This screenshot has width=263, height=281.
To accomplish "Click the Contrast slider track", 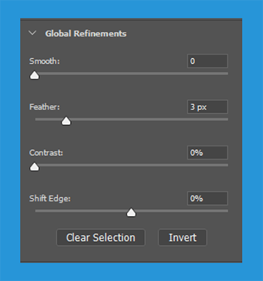I will [x=131, y=165].
